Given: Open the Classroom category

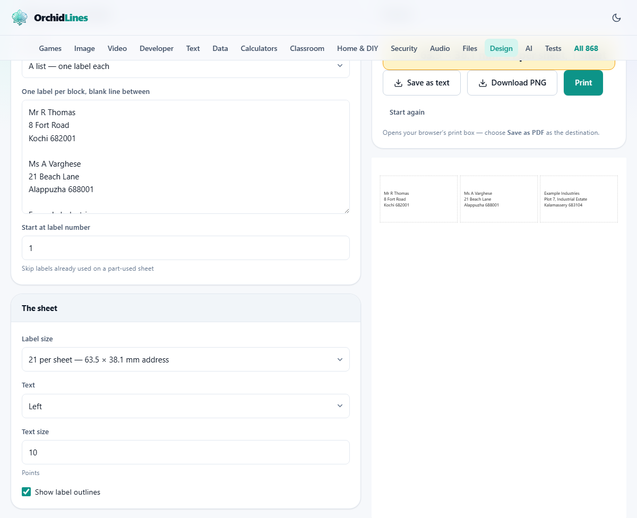Looking at the screenshot, I should pos(307,48).
